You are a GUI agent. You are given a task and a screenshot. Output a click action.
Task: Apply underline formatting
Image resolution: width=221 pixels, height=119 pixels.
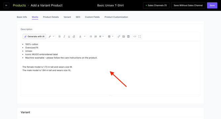click(x=69, y=37)
